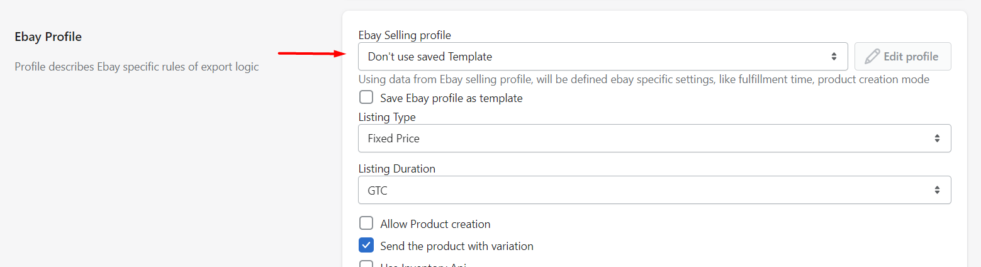The image size is (981, 267).
Task: Enable Save Ebay profile as template checkbox
Action: [x=366, y=98]
